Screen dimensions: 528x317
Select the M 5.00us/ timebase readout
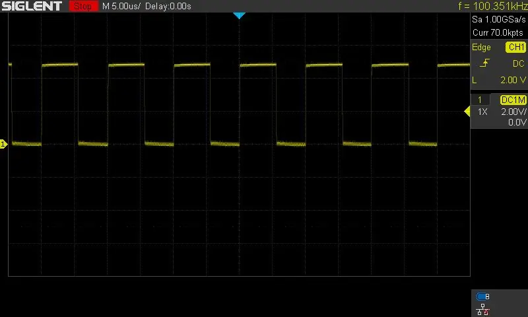[121, 6]
